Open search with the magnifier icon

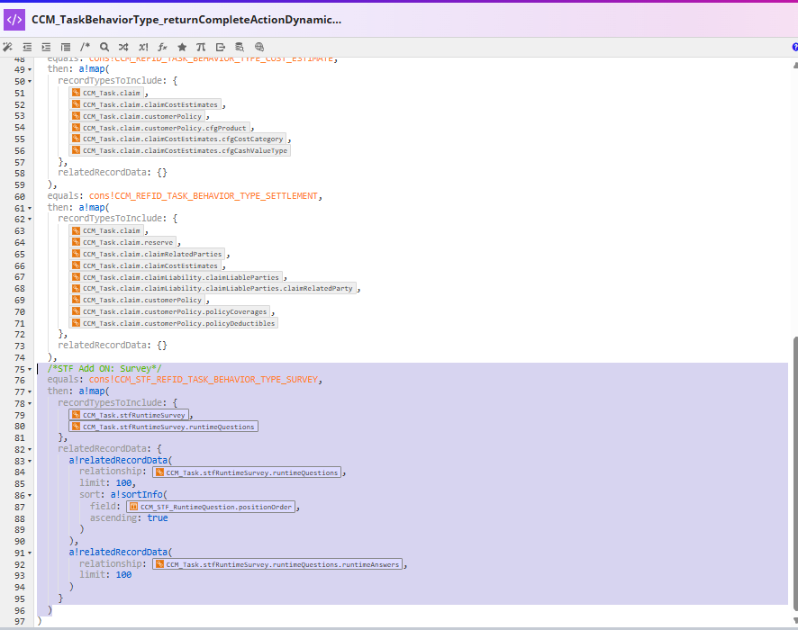pos(104,48)
